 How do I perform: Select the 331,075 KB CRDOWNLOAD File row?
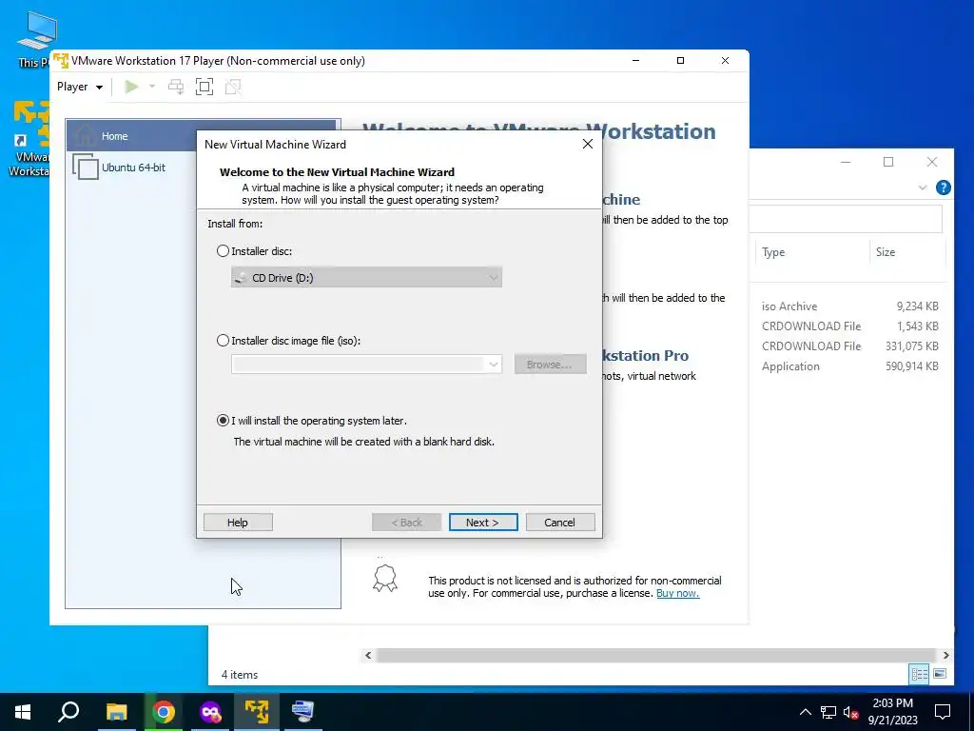[x=849, y=346]
